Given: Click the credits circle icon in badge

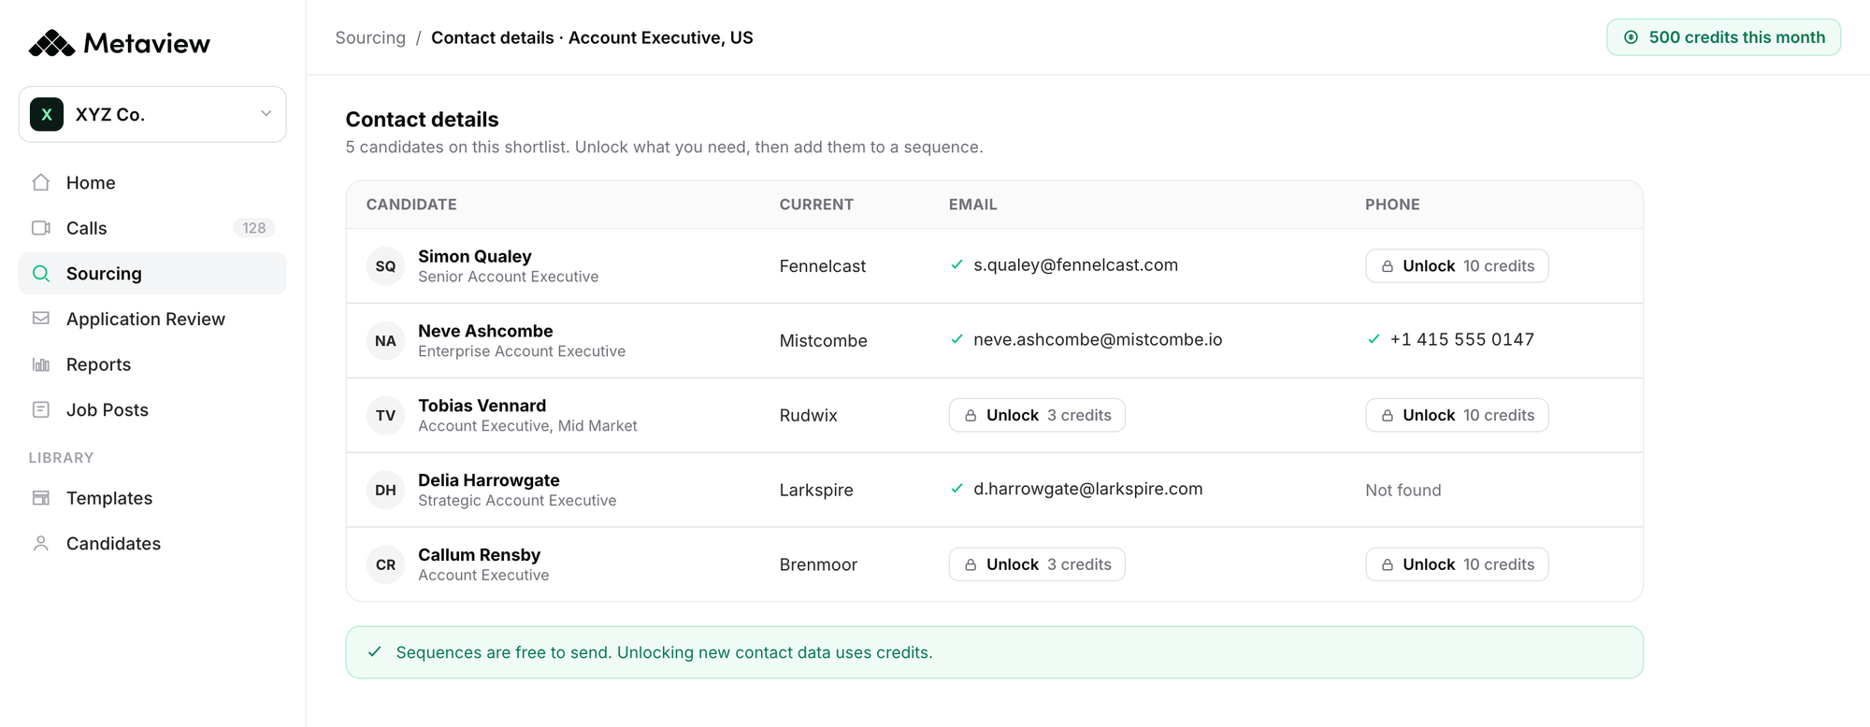Looking at the screenshot, I should tap(1631, 37).
